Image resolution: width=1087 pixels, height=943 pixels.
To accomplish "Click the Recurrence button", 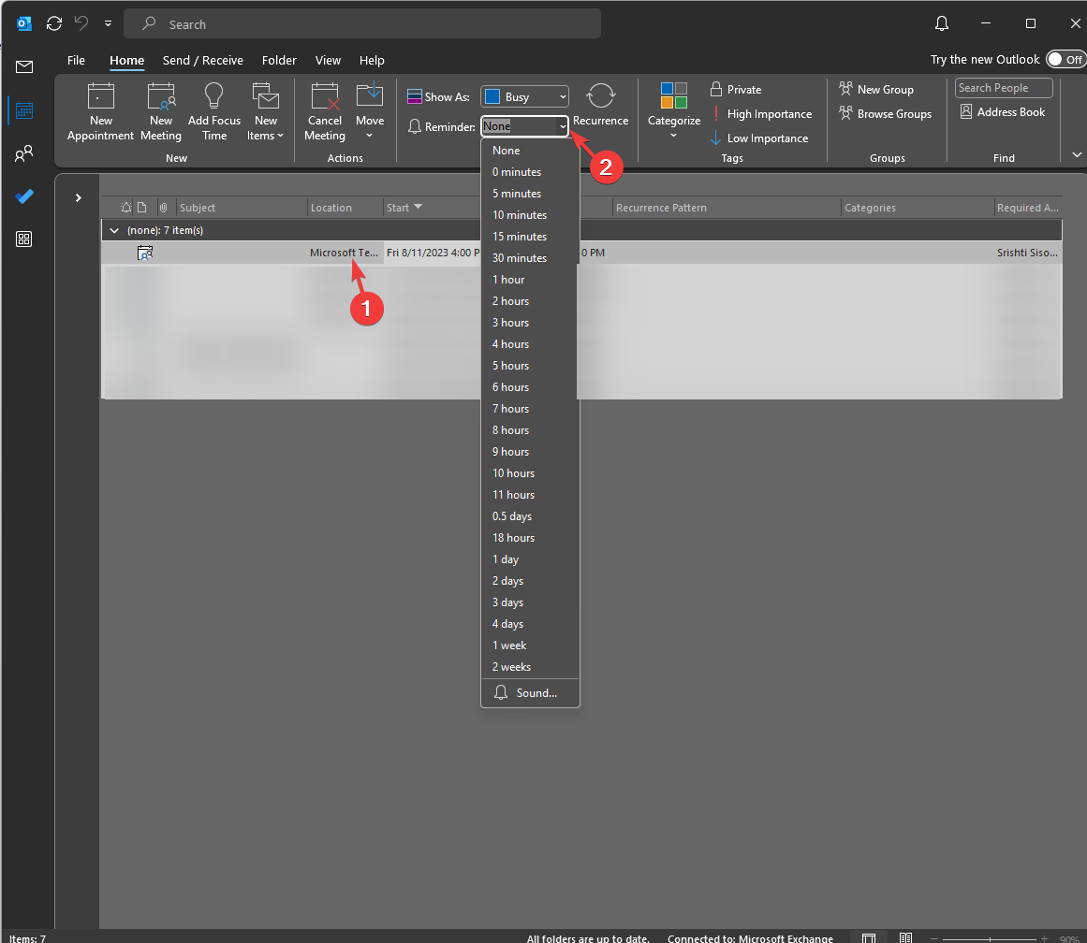I will coord(600,106).
